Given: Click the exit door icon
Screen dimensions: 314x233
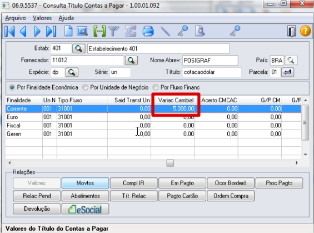Looking at the screenshot, I should click(292, 31).
